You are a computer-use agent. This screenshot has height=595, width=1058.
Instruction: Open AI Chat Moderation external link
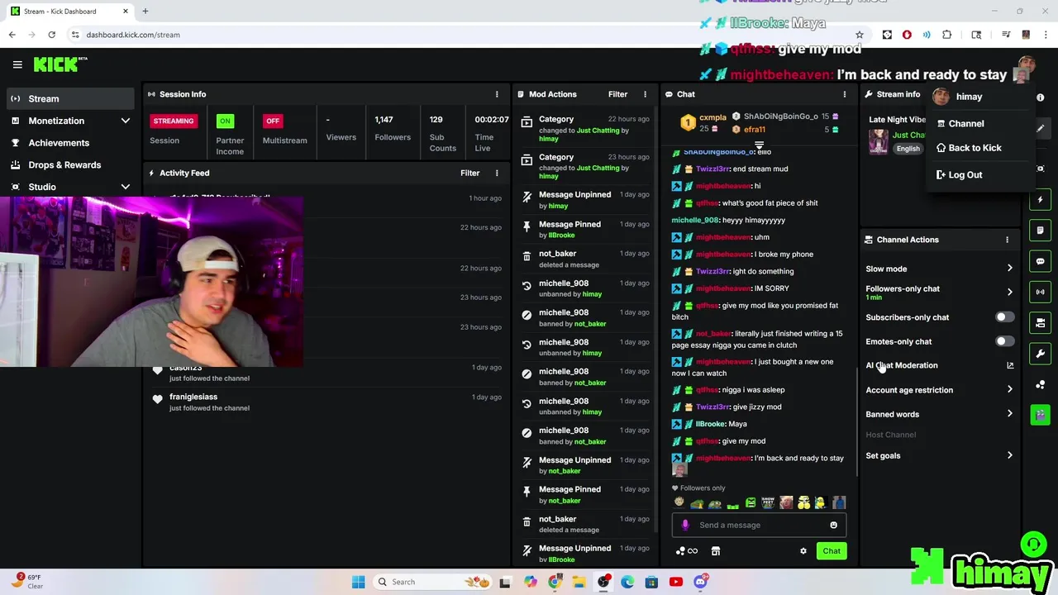click(1010, 365)
